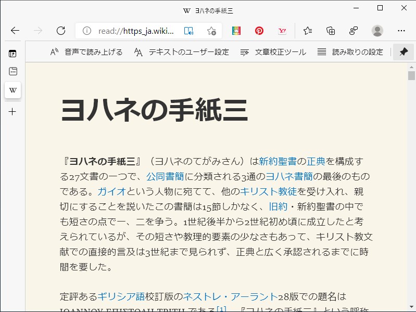The width and height of the screenshot is (416, 312).
Task: Minimize the browser window
Action: click(x=356, y=8)
